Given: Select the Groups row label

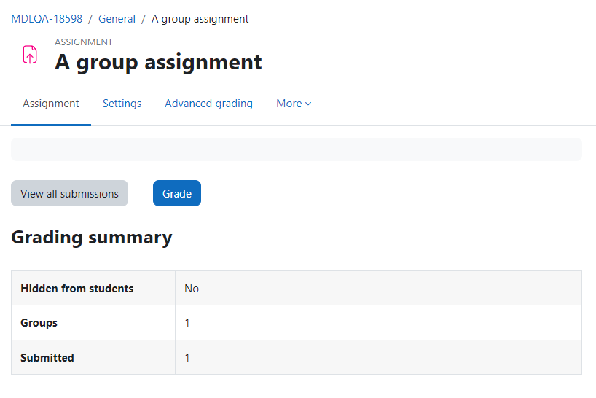Looking at the screenshot, I should (x=39, y=323).
